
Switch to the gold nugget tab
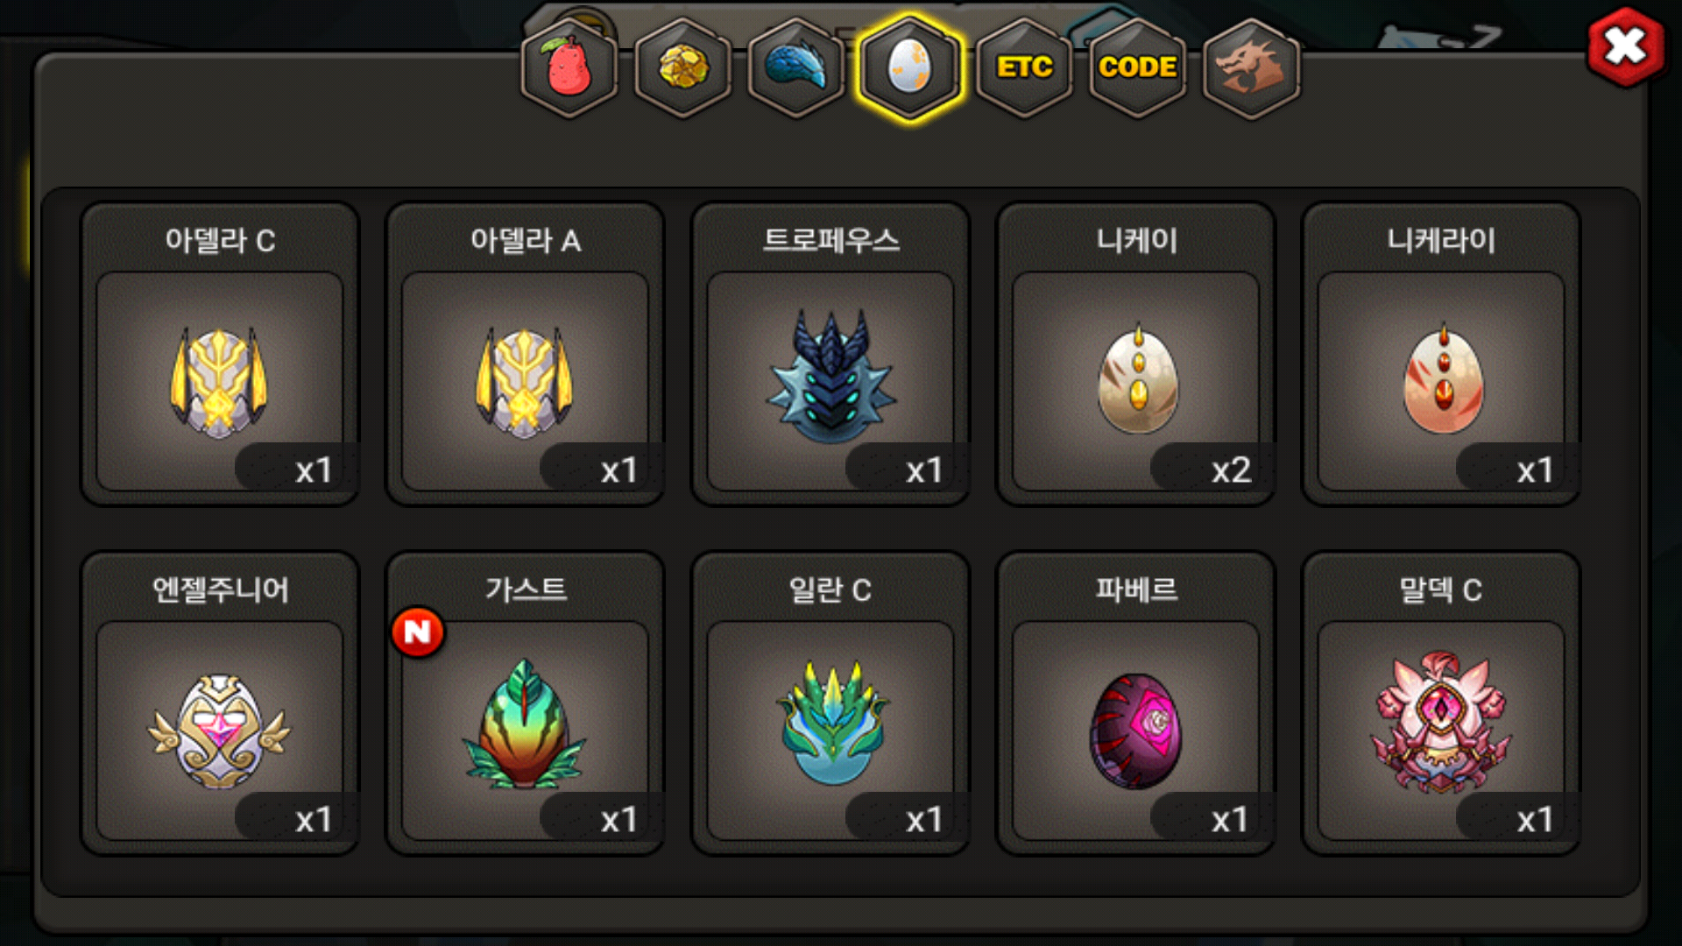pos(683,67)
